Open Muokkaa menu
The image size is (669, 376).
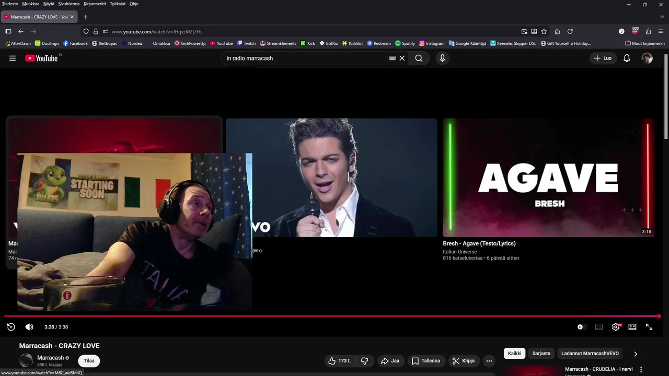pos(31,4)
